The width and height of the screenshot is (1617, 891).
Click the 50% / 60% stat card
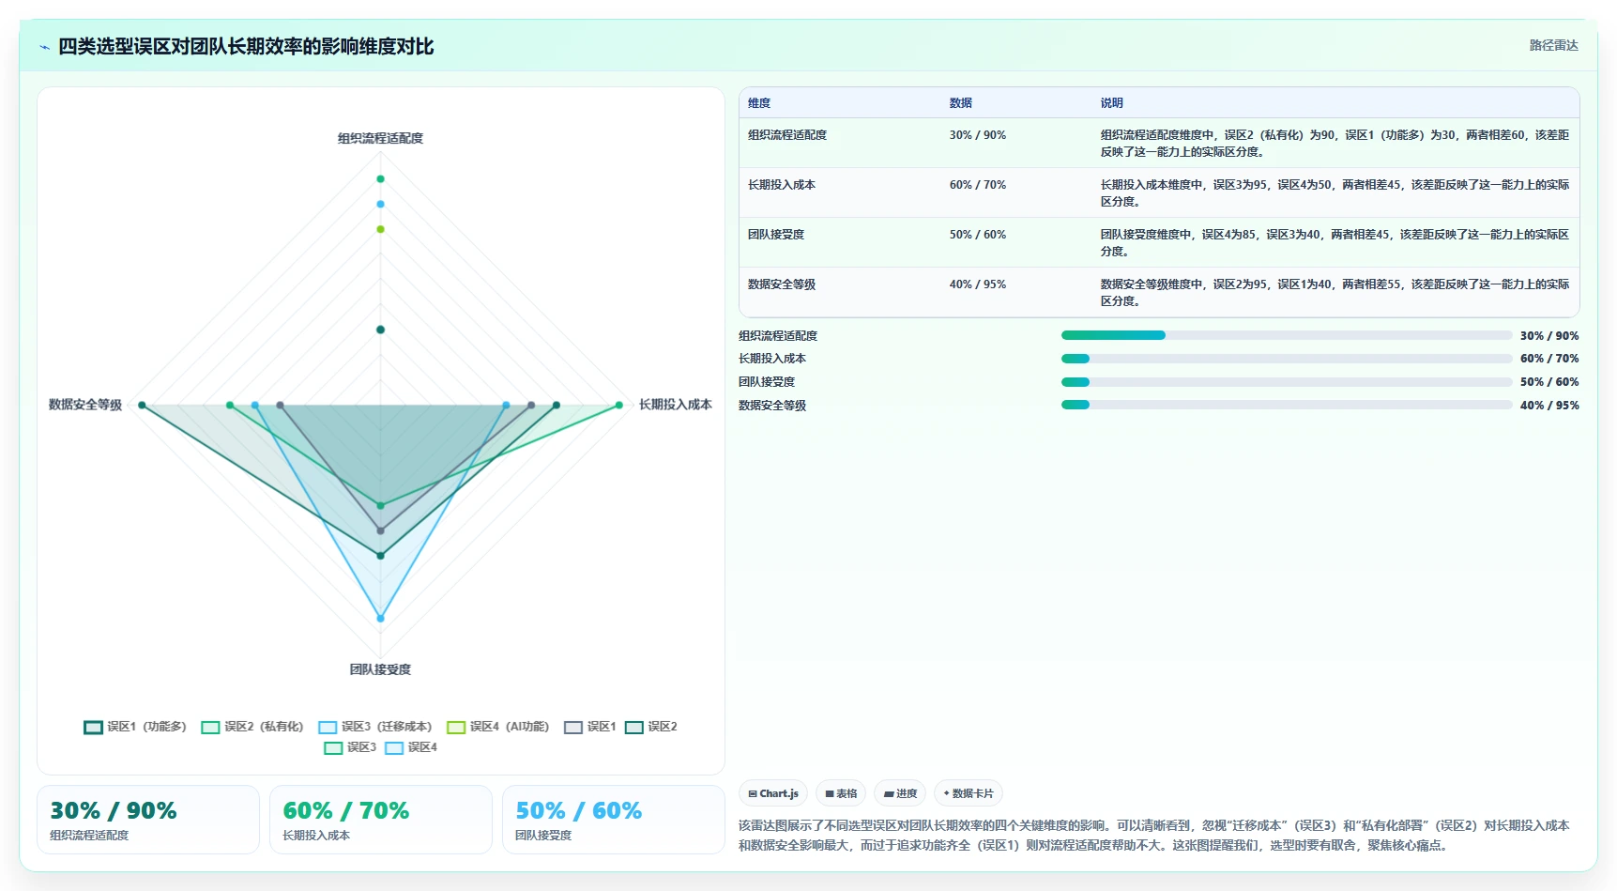point(614,820)
